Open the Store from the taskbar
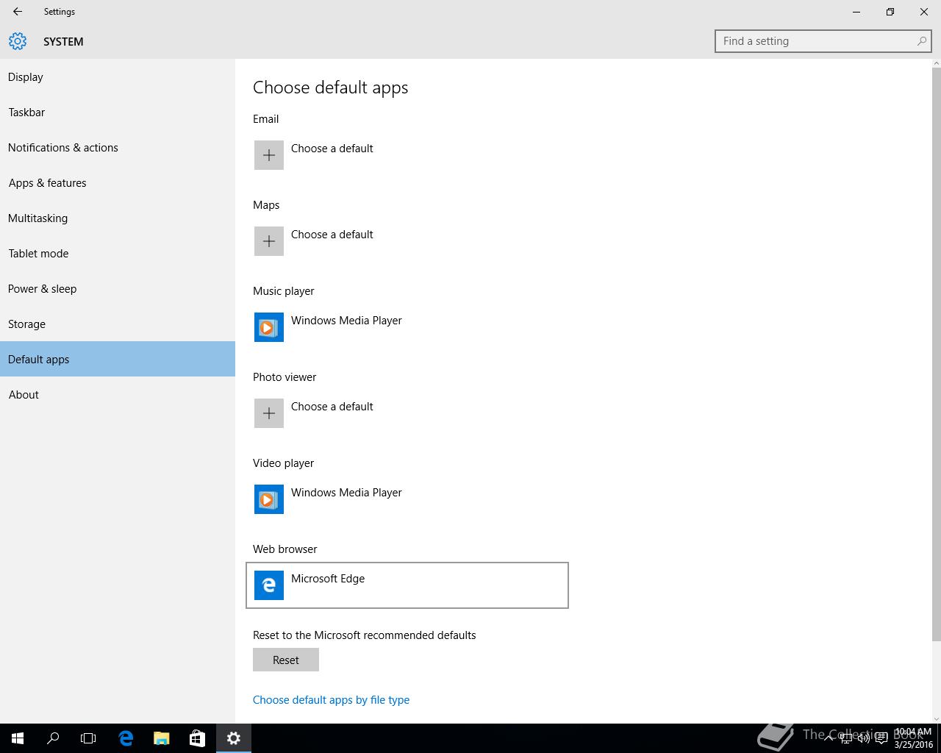Screen dimensions: 941x753 point(197,738)
